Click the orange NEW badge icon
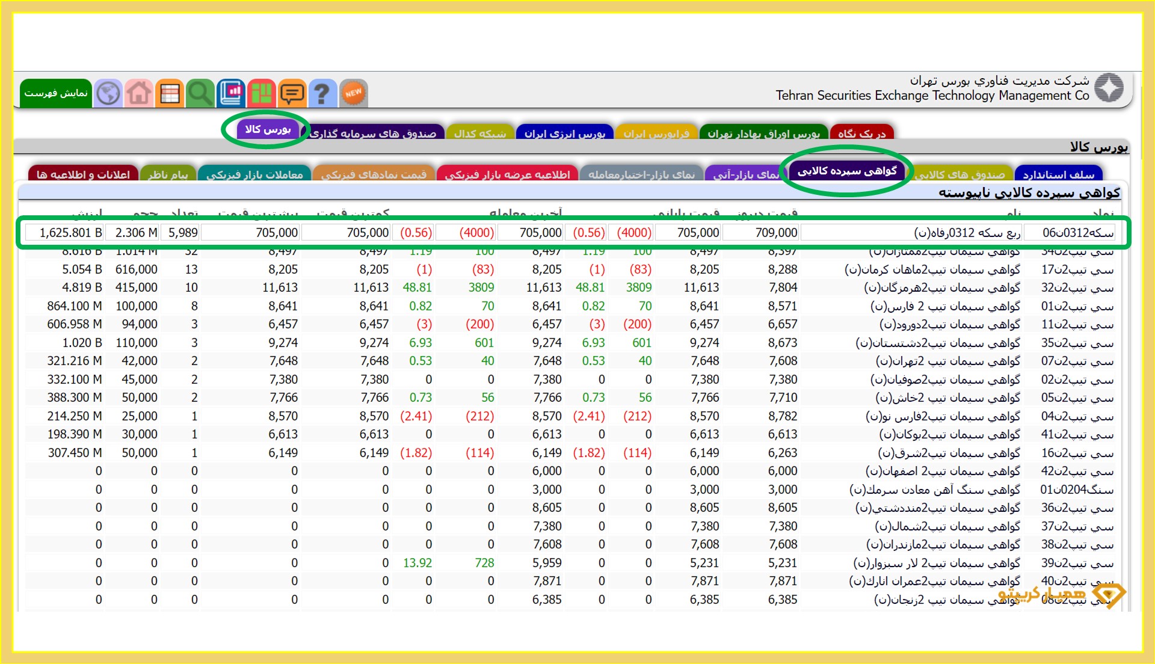This screenshot has width=1155, height=664. coord(354,93)
